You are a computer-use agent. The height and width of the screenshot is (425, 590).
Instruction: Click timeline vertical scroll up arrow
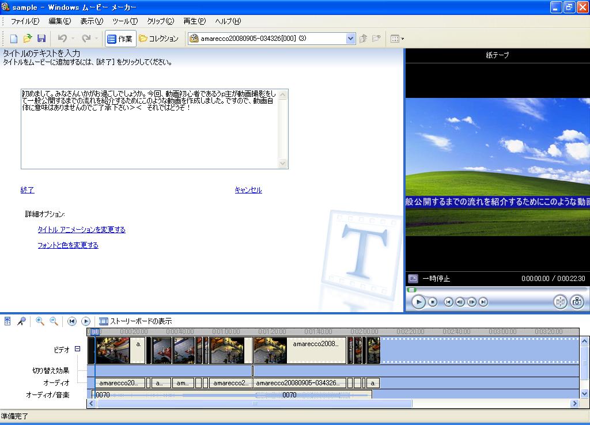(584, 341)
